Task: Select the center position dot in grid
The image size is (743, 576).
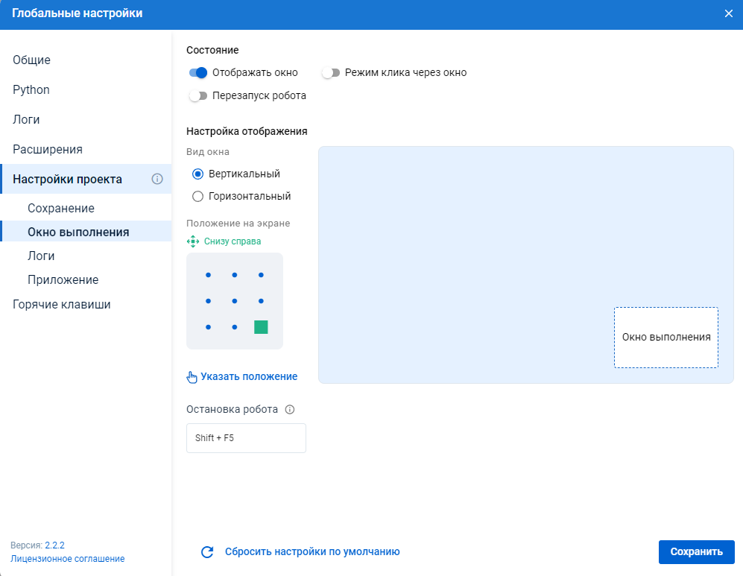Action: click(x=235, y=301)
